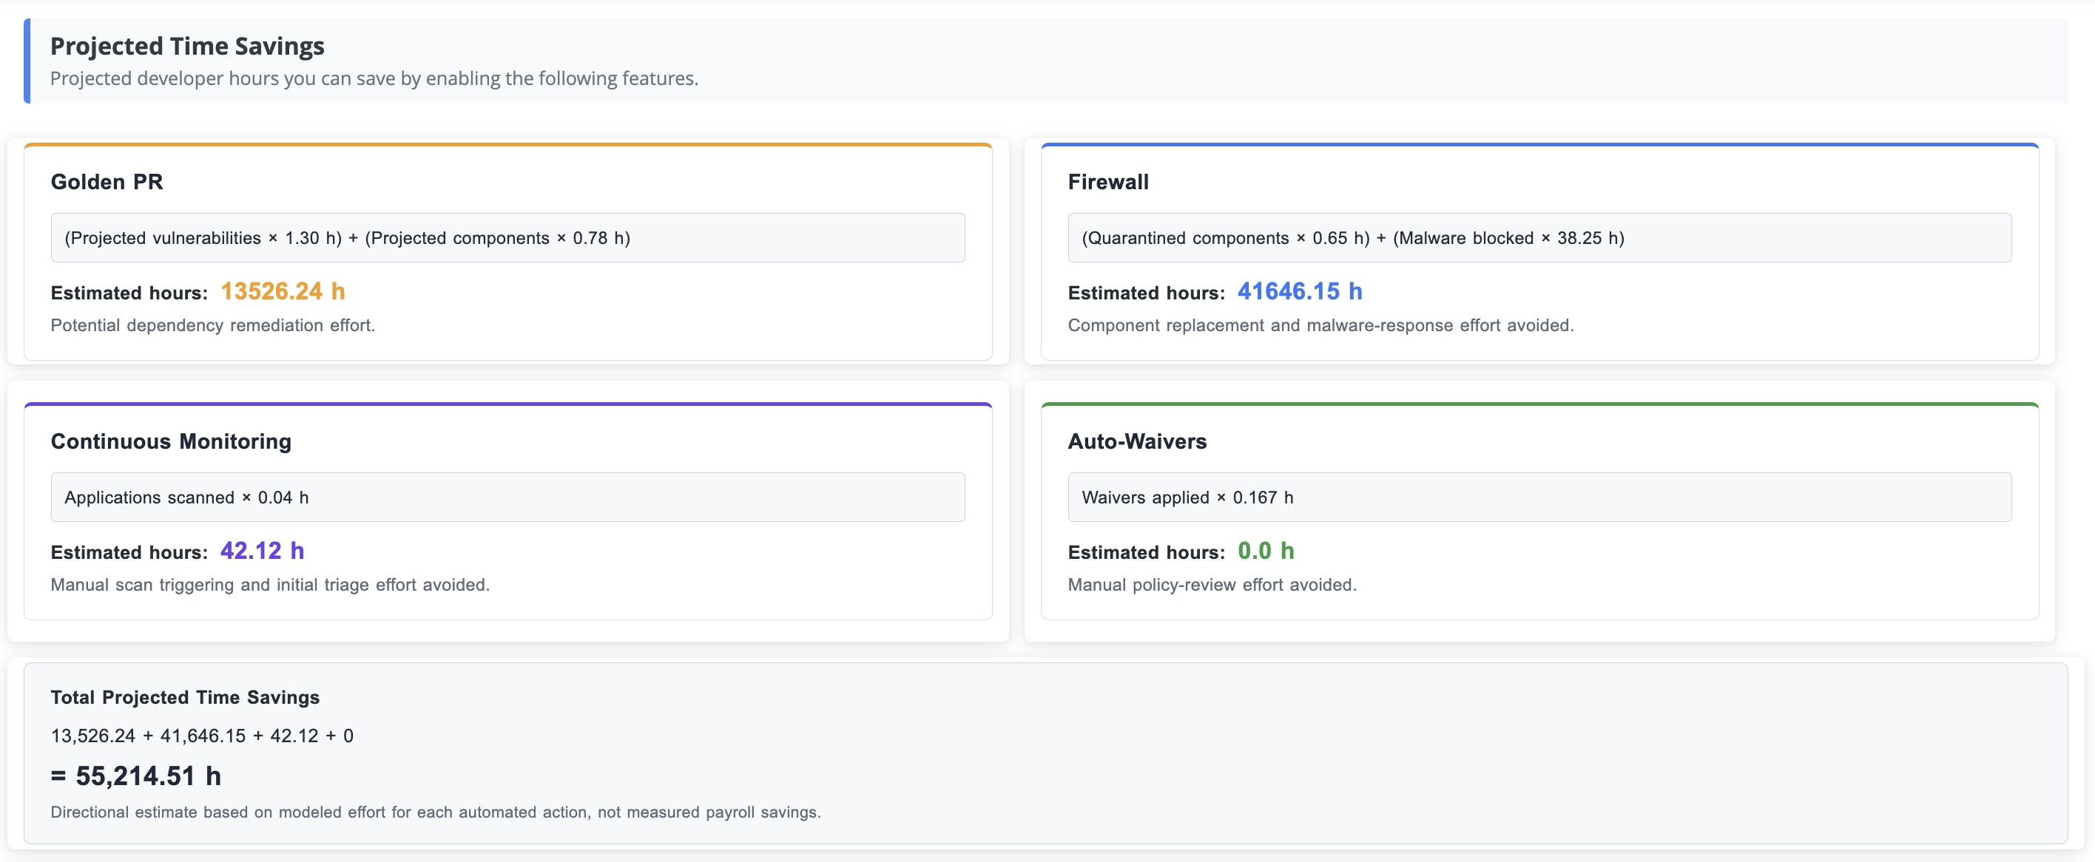Select the subtitle about projected developer hours
Image resolution: width=2095 pixels, height=862 pixels.
coord(374,79)
